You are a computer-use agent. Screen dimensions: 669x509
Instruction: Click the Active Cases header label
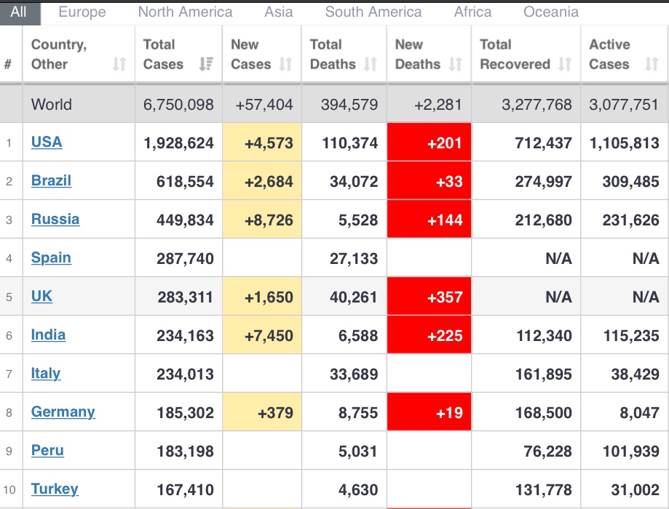[610, 54]
